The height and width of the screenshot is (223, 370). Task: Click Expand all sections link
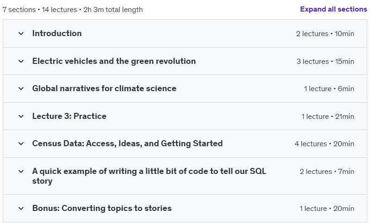tap(333, 9)
